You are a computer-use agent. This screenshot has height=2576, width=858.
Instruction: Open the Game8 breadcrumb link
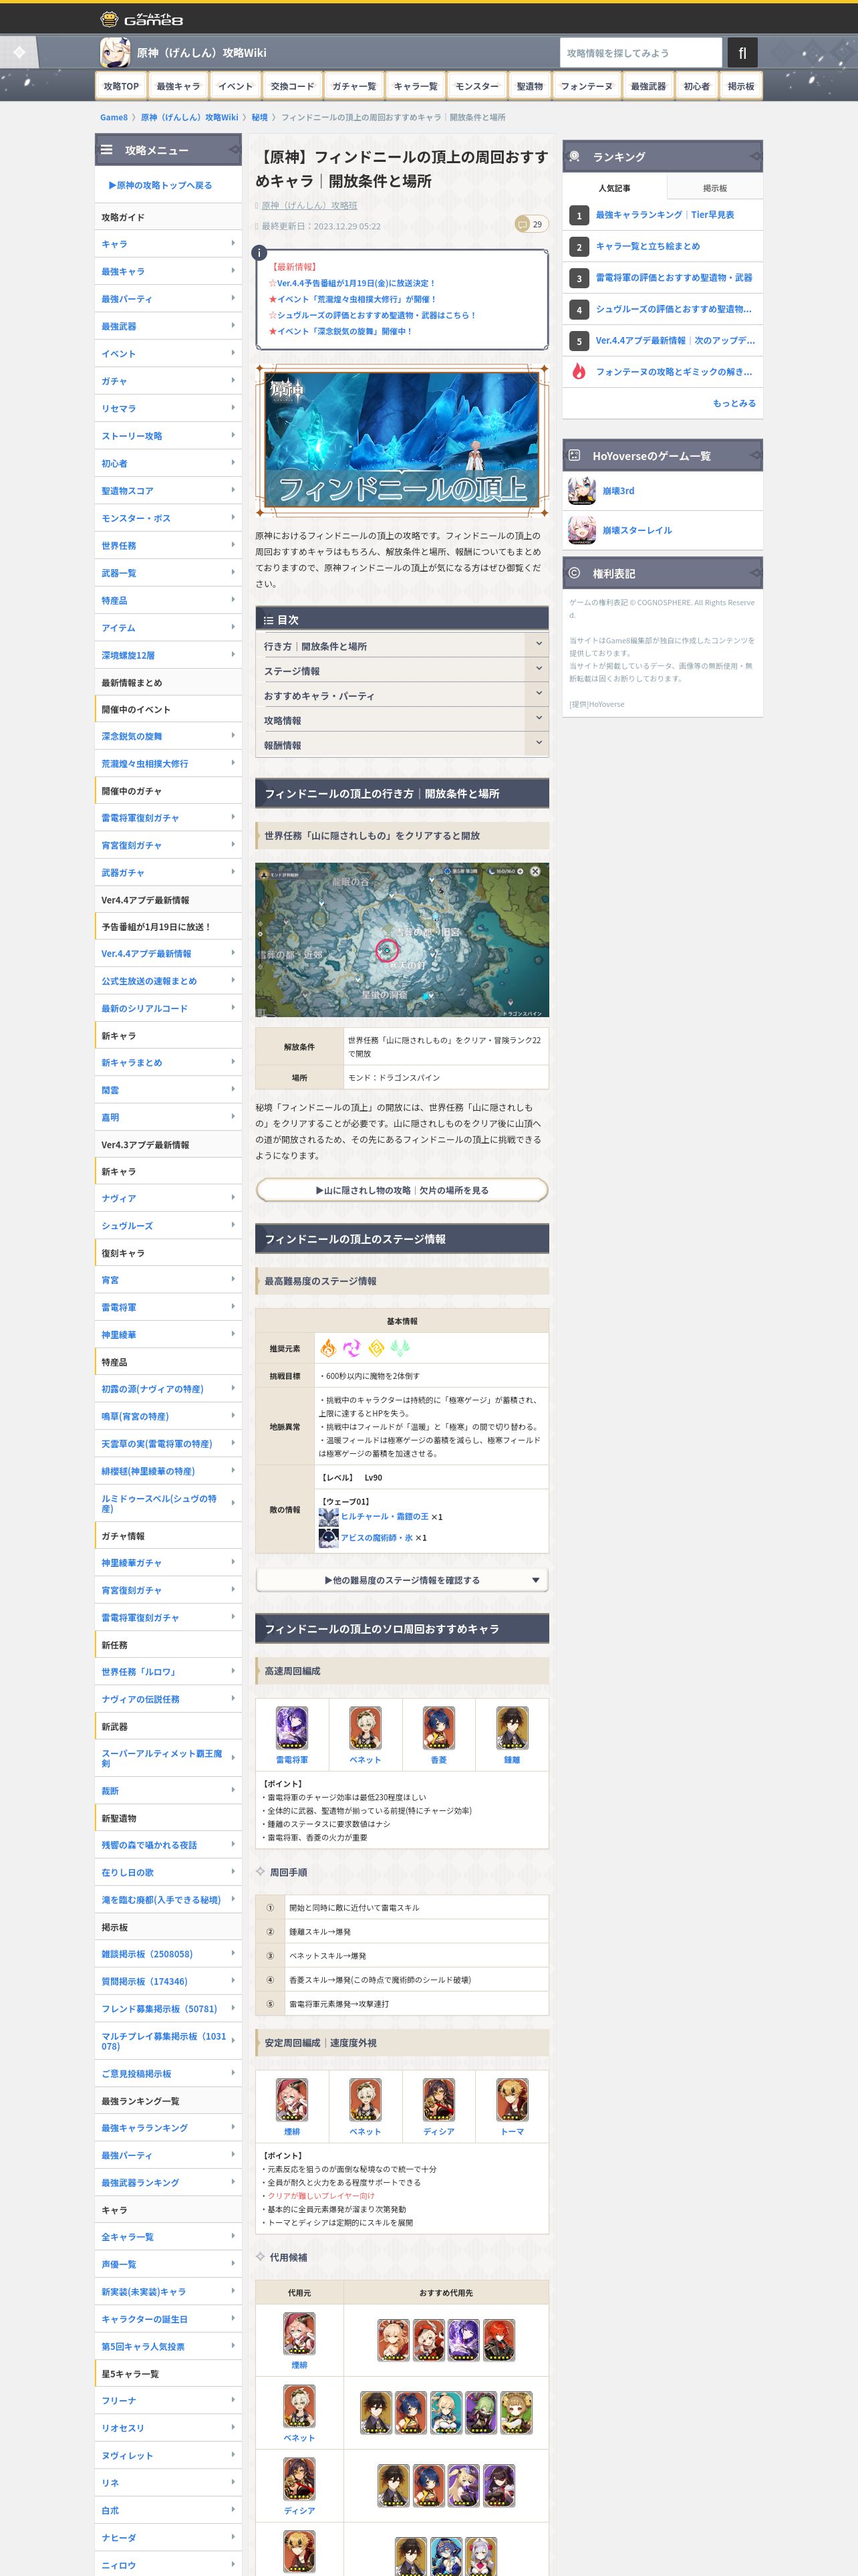click(114, 117)
